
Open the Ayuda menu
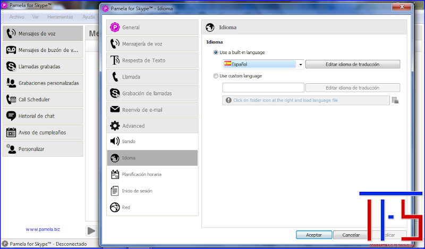[89, 17]
